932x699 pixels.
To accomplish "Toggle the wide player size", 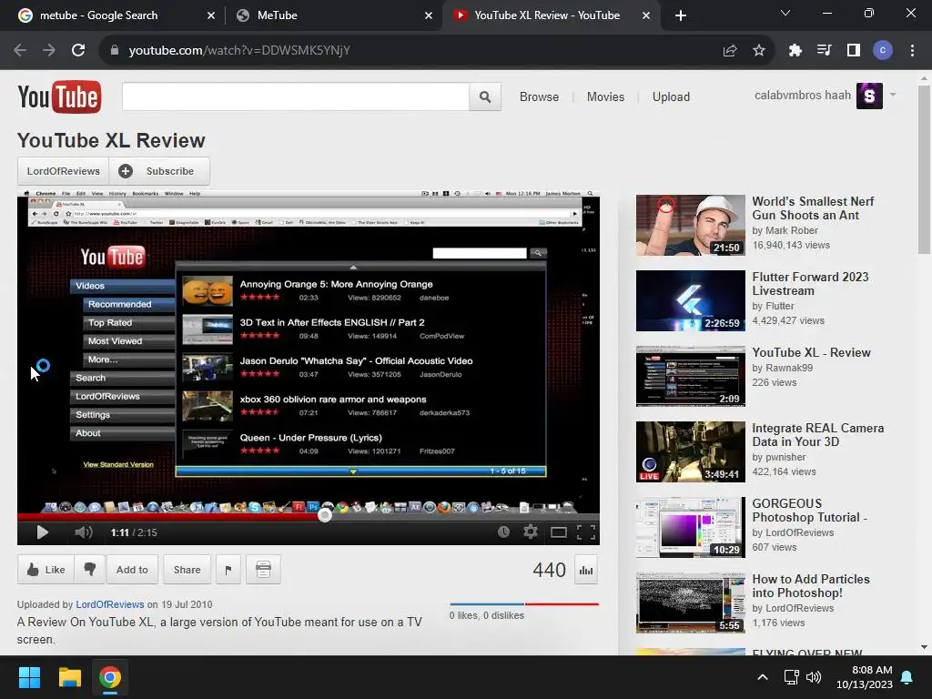I will pos(559,532).
